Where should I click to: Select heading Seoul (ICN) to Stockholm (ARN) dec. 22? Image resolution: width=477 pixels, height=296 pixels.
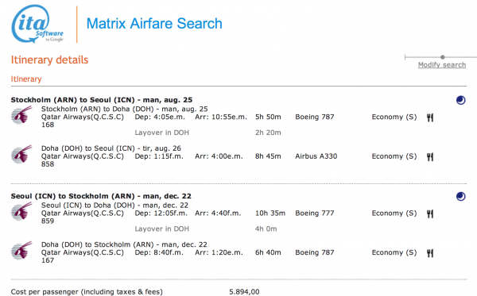point(101,196)
